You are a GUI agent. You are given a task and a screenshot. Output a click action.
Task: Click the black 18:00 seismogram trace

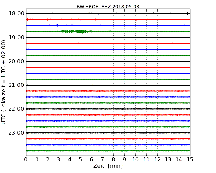click(108, 13)
